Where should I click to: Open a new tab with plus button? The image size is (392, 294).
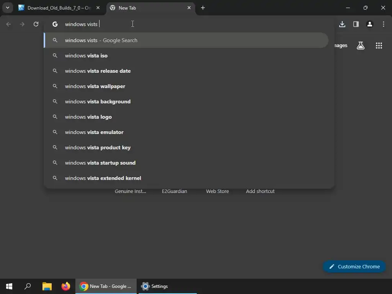pyautogui.click(x=203, y=8)
